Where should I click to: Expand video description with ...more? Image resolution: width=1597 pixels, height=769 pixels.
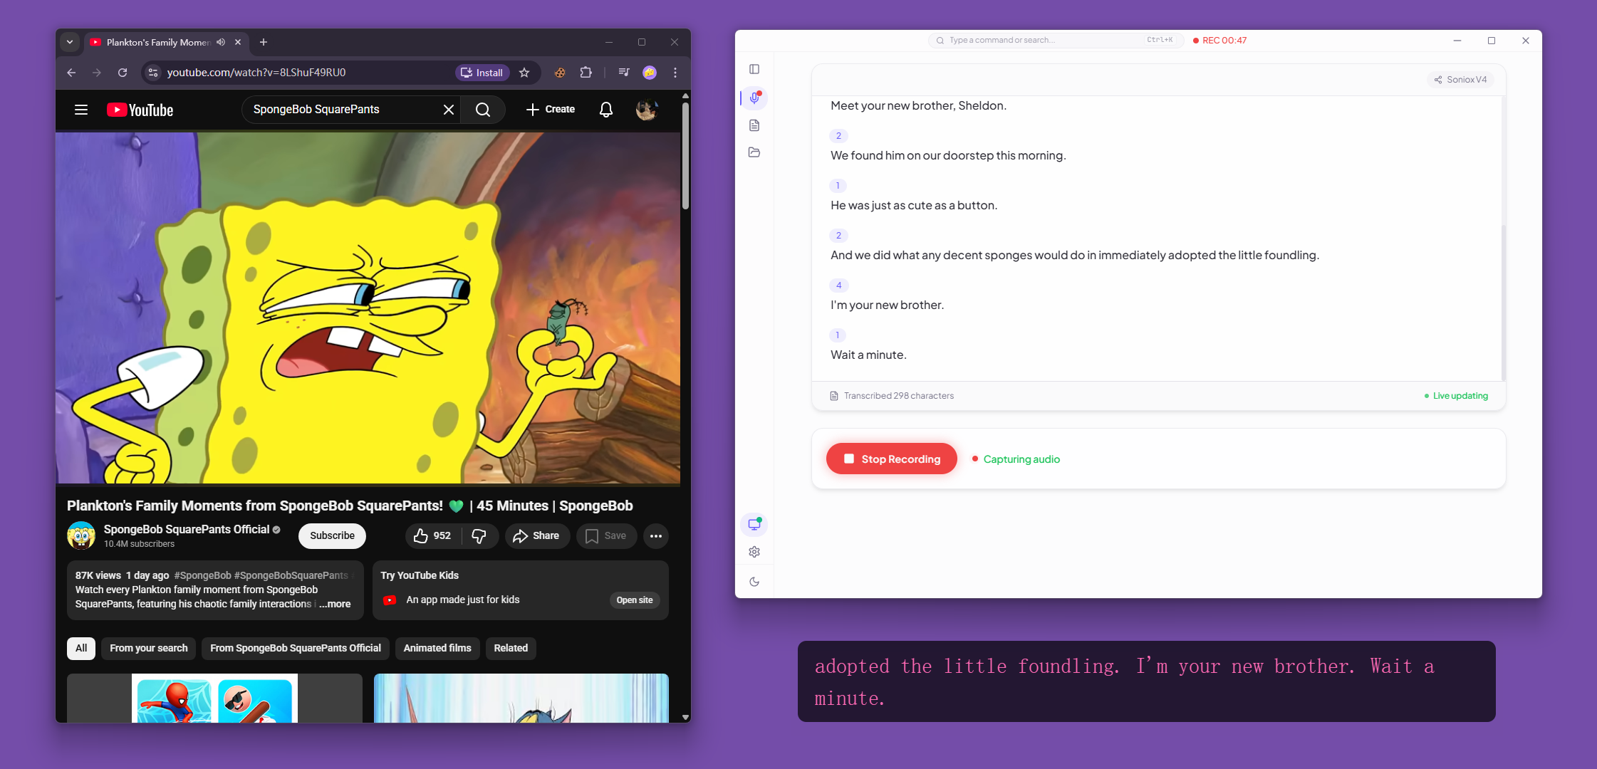(335, 604)
